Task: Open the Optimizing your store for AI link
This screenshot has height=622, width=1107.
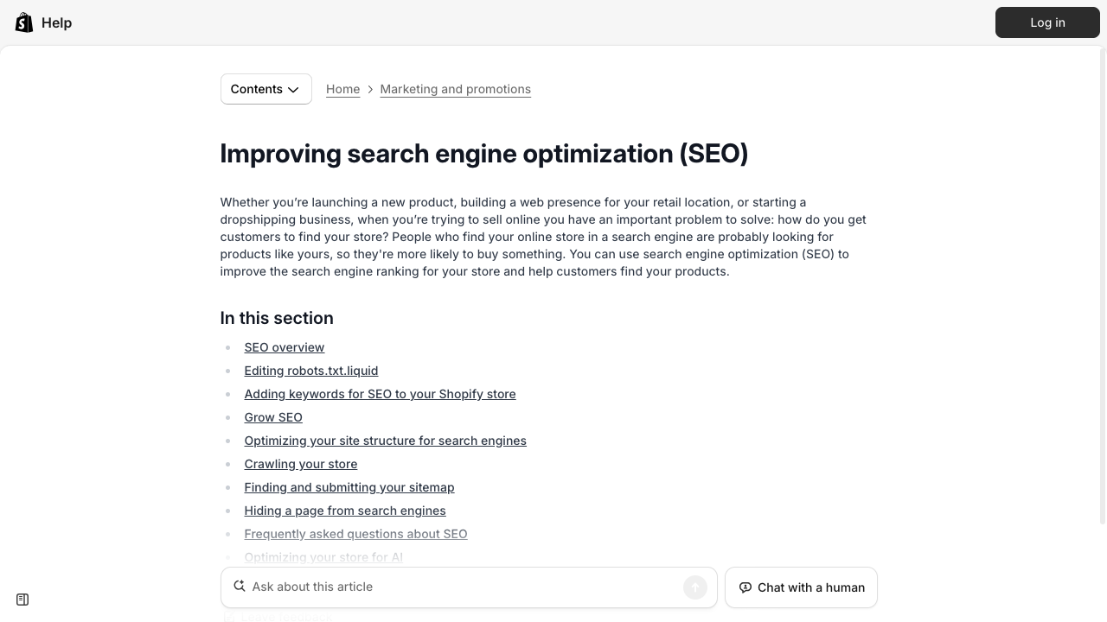Action: (x=323, y=557)
